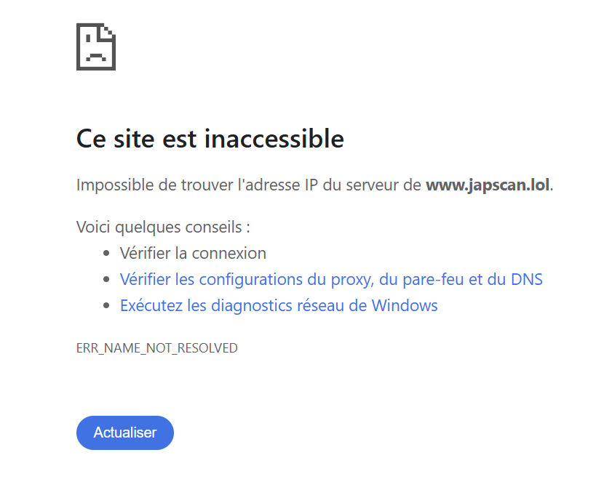Image resolution: width=612 pixels, height=495 pixels.
Task: Click the frowning face inside the page icon
Action: click(x=96, y=49)
